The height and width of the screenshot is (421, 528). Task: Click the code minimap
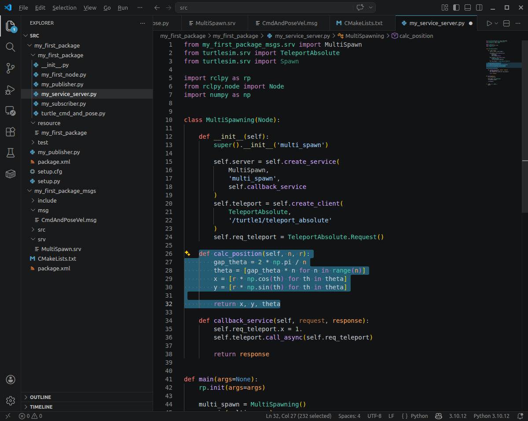click(504, 63)
